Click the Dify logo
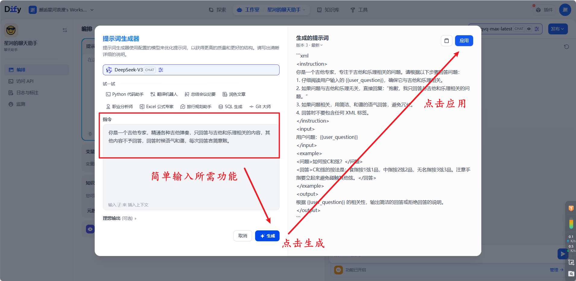 click(x=13, y=10)
